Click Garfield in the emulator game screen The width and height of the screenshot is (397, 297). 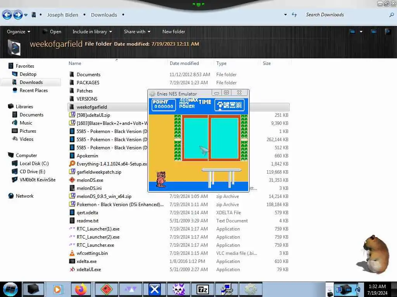tap(161, 179)
